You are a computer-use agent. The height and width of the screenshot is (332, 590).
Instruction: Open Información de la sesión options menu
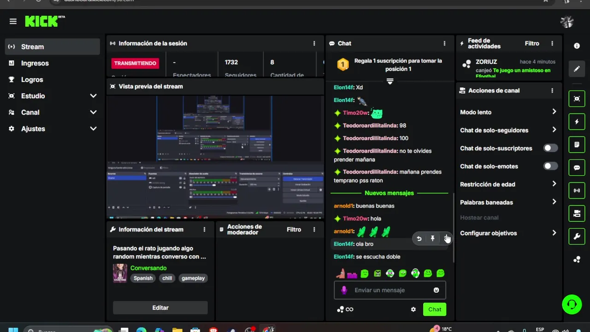314,43
